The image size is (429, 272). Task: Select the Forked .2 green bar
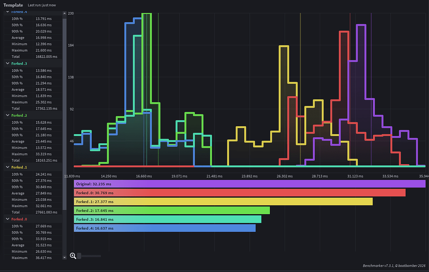tap(171, 210)
